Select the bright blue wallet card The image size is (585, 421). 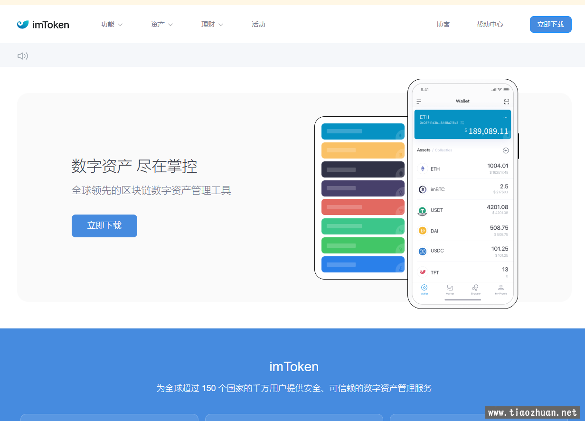coord(363,264)
